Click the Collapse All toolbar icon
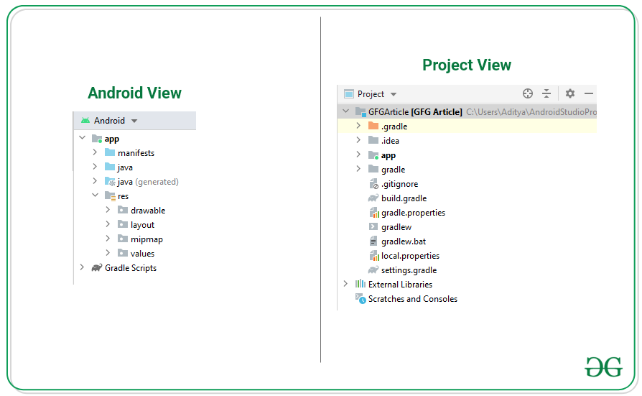This screenshot has width=642, height=396. 546,93
